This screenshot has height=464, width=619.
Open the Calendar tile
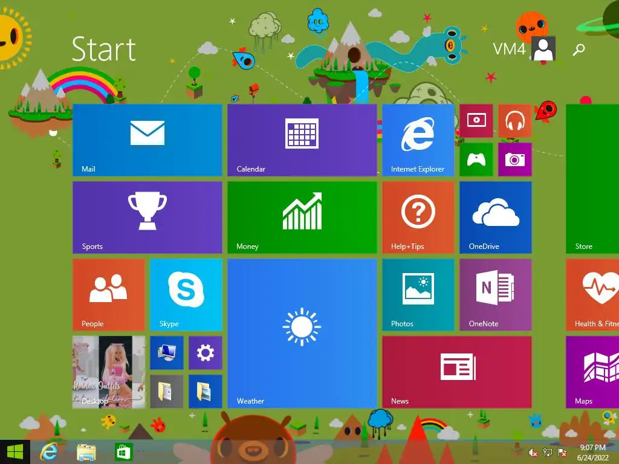click(x=302, y=140)
